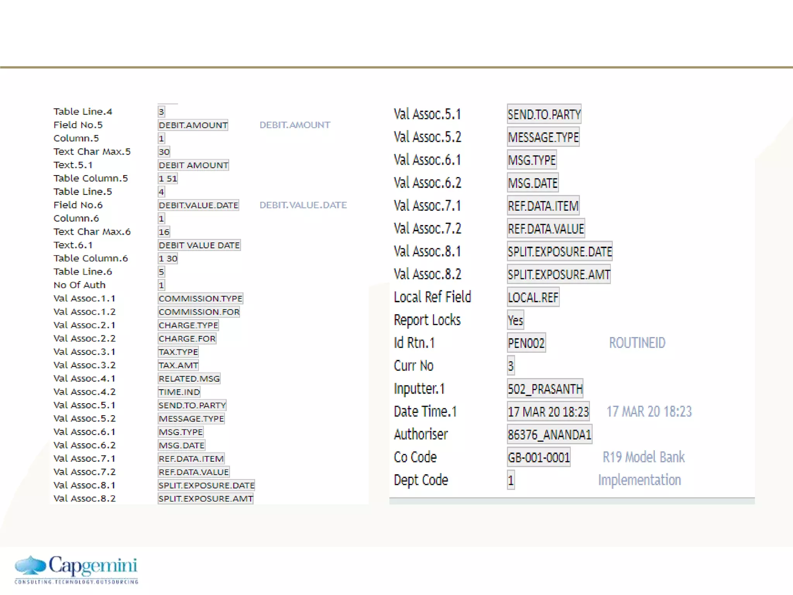Click the RELATED.MSG field
The width and height of the screenshot is (793, 595).
(189, 379)
